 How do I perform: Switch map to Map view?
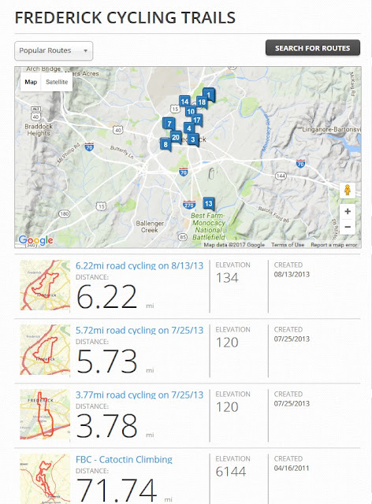[31, 82]
